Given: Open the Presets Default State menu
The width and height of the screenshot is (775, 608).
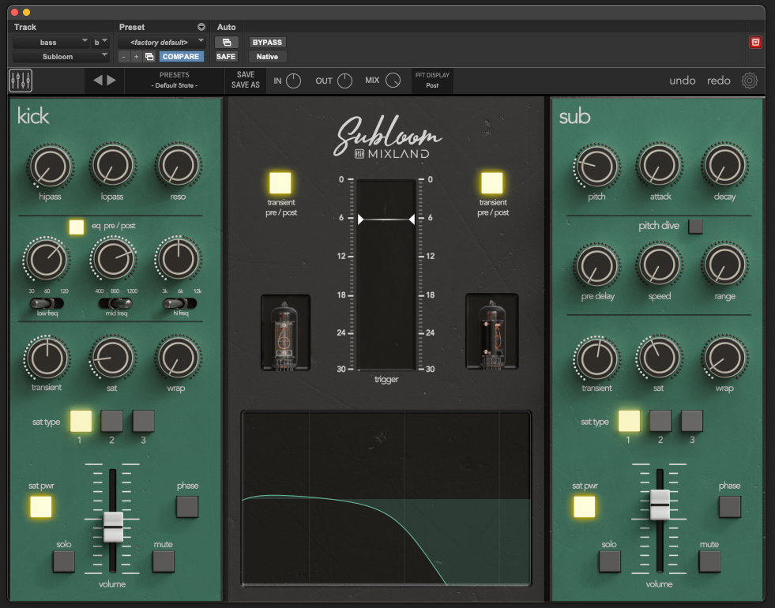Looking at the screenshot, I should [175, 81].
